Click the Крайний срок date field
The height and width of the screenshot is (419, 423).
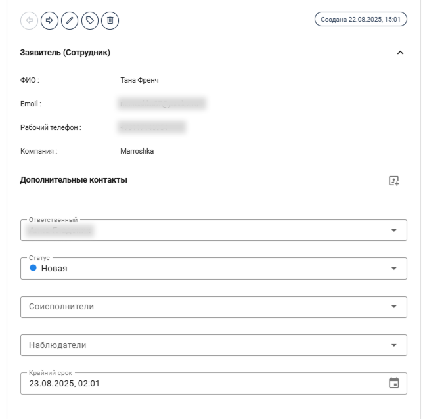213,384
